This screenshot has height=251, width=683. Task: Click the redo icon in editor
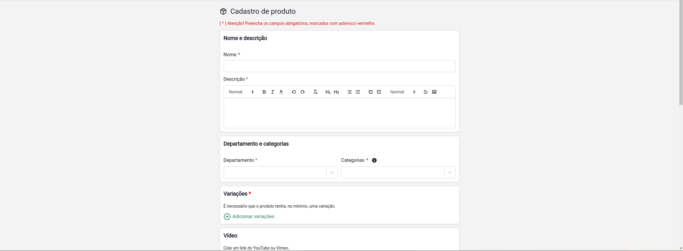point(303,92)
